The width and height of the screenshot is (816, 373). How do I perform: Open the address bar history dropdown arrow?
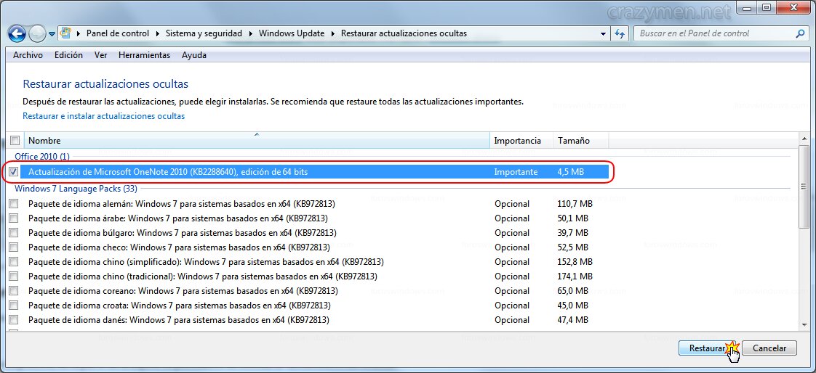pos(603,33)
